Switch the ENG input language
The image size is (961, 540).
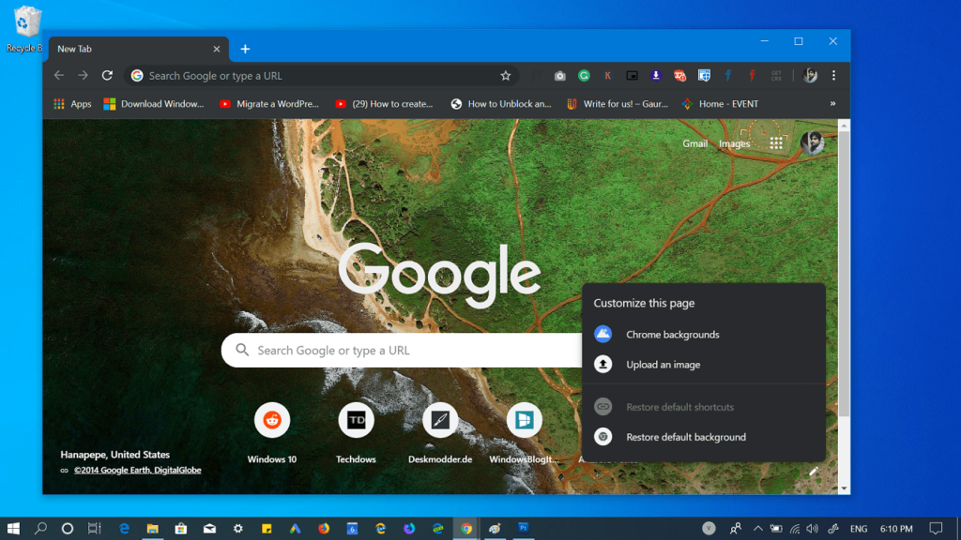coord(858,529)
